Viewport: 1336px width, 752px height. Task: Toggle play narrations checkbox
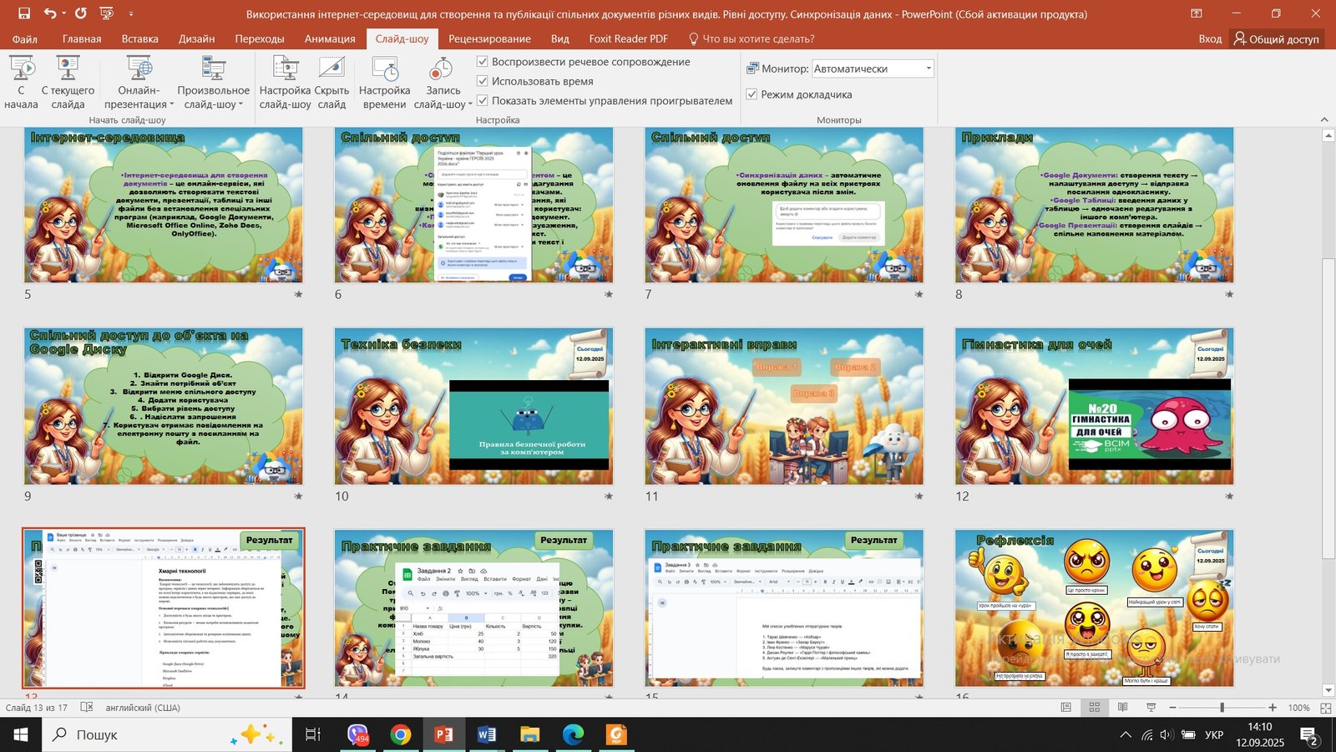(x=483, y=62)
